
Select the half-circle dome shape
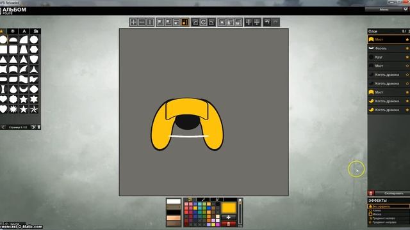[x=13, y=40]
